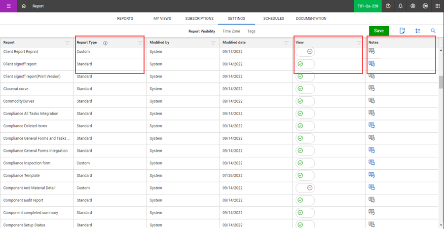Click the green Save button

379,31
